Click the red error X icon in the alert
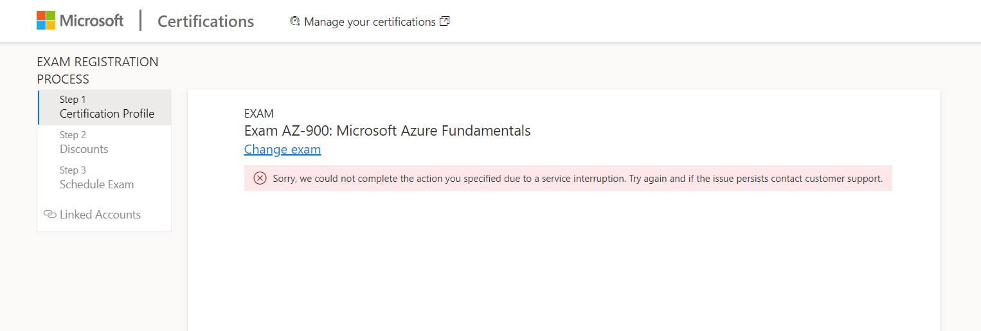Image resolution: width=981 pixels, height=331 pixels. click(260, 178)
